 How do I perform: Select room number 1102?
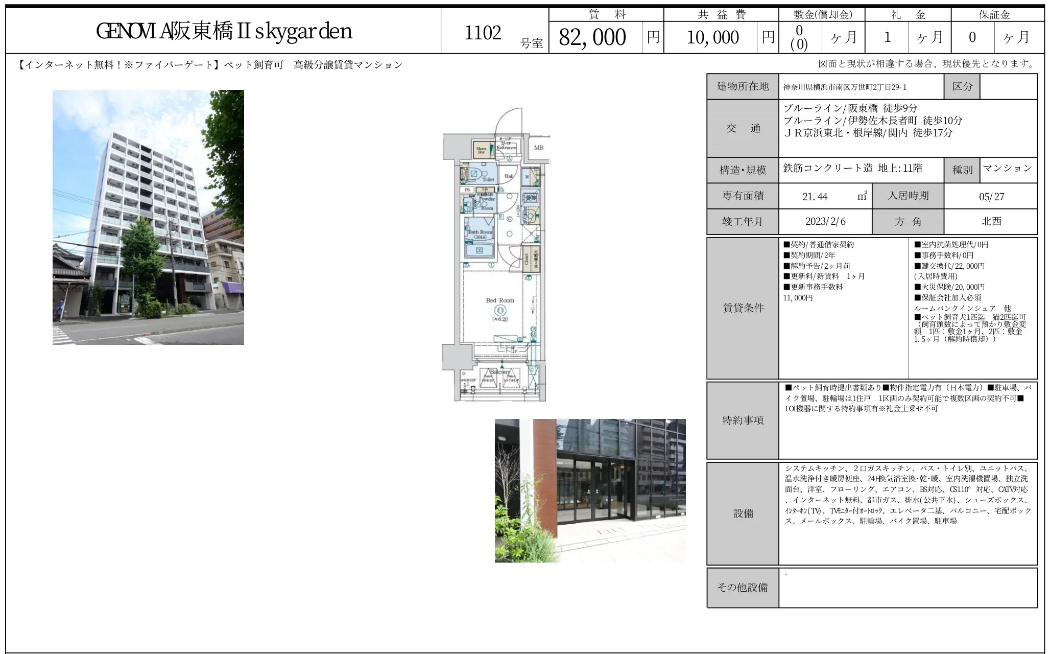coord(483,33)
